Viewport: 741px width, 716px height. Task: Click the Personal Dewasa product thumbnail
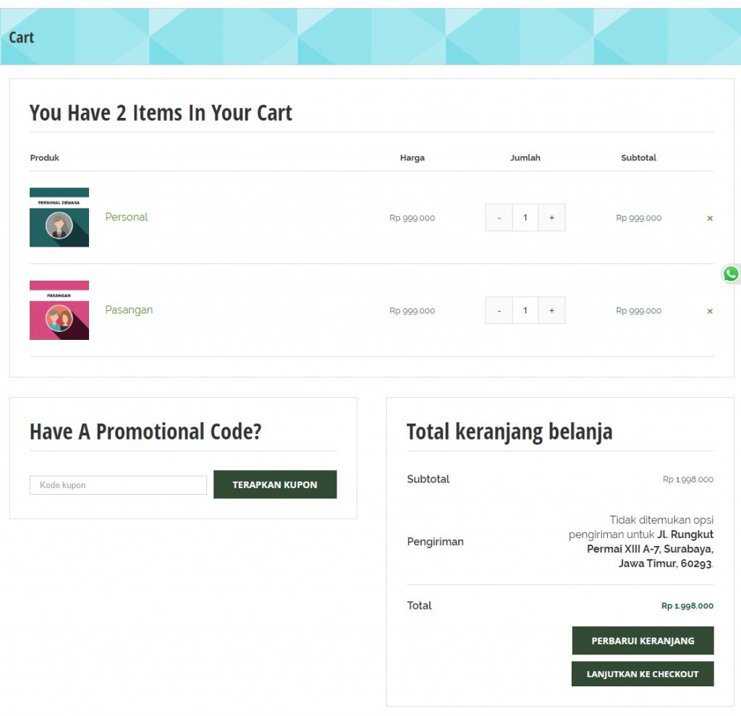coord(59,218)
